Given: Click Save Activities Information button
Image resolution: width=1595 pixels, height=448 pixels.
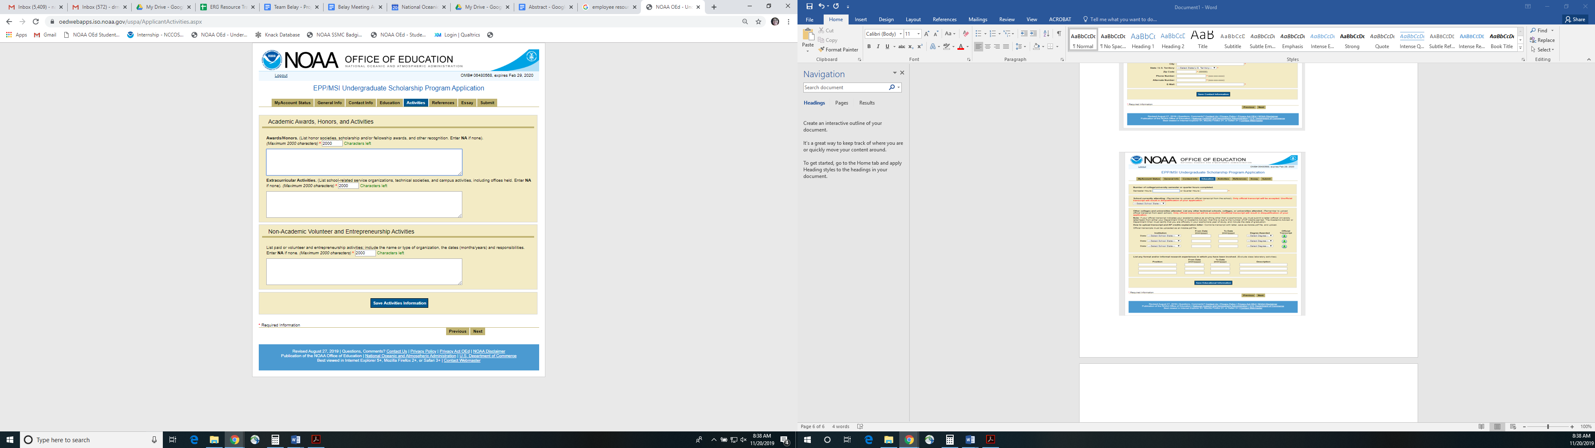Looking at the screenshot, I should click(x=399, y=303).
